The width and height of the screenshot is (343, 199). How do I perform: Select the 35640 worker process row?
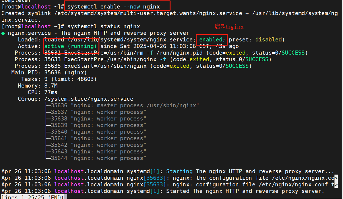point(95,132)
